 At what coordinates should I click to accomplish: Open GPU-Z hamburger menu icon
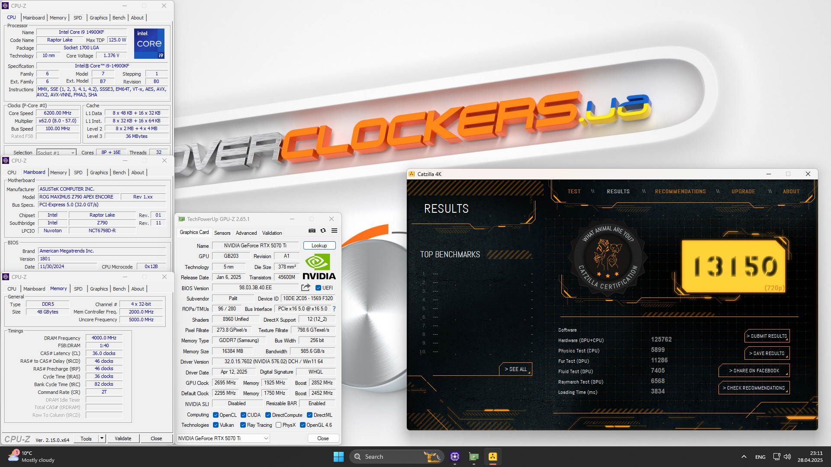334,231
